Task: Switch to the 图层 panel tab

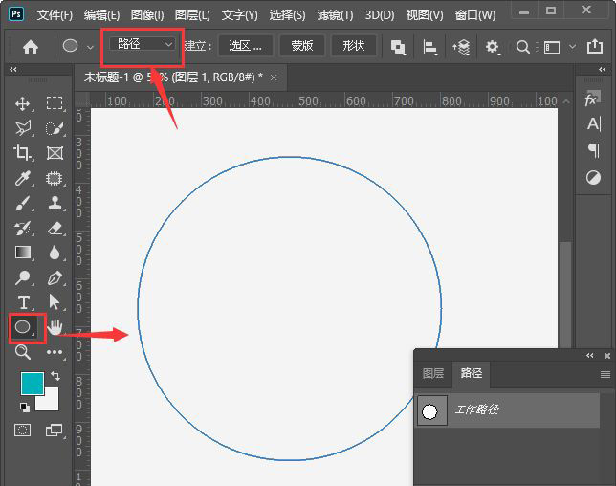Action: pos(433,374)
